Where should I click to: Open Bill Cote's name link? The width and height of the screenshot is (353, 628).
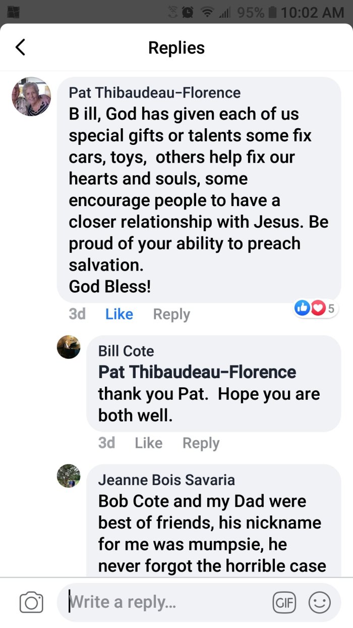126,351
